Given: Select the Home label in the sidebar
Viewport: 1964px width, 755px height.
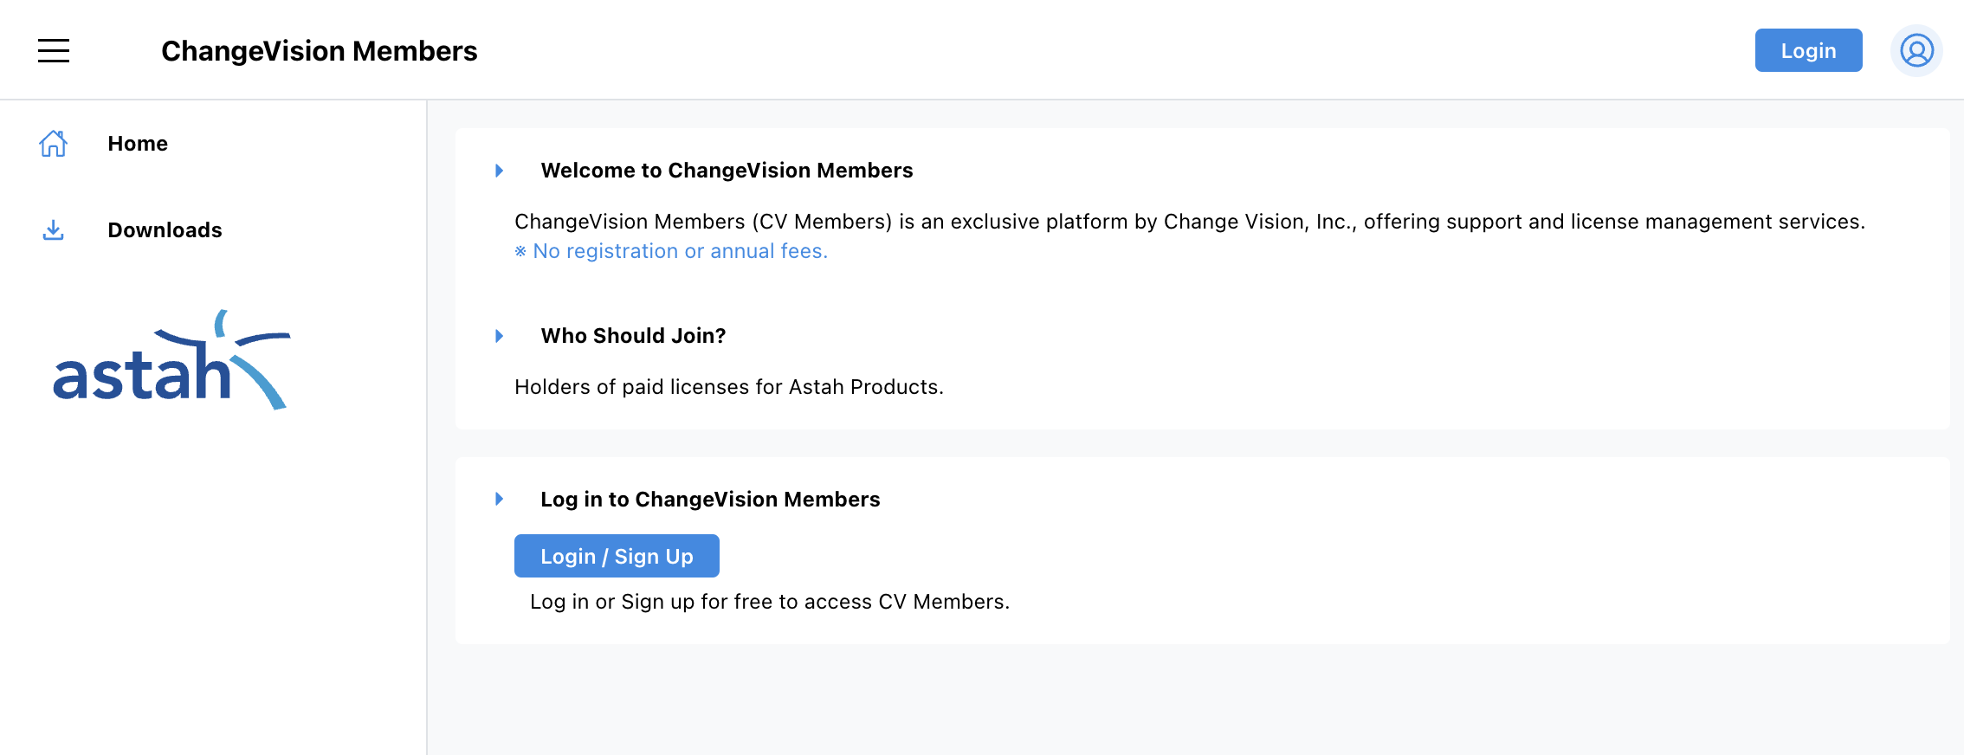Looking at the screenshot, I should [x=138, y=144].
